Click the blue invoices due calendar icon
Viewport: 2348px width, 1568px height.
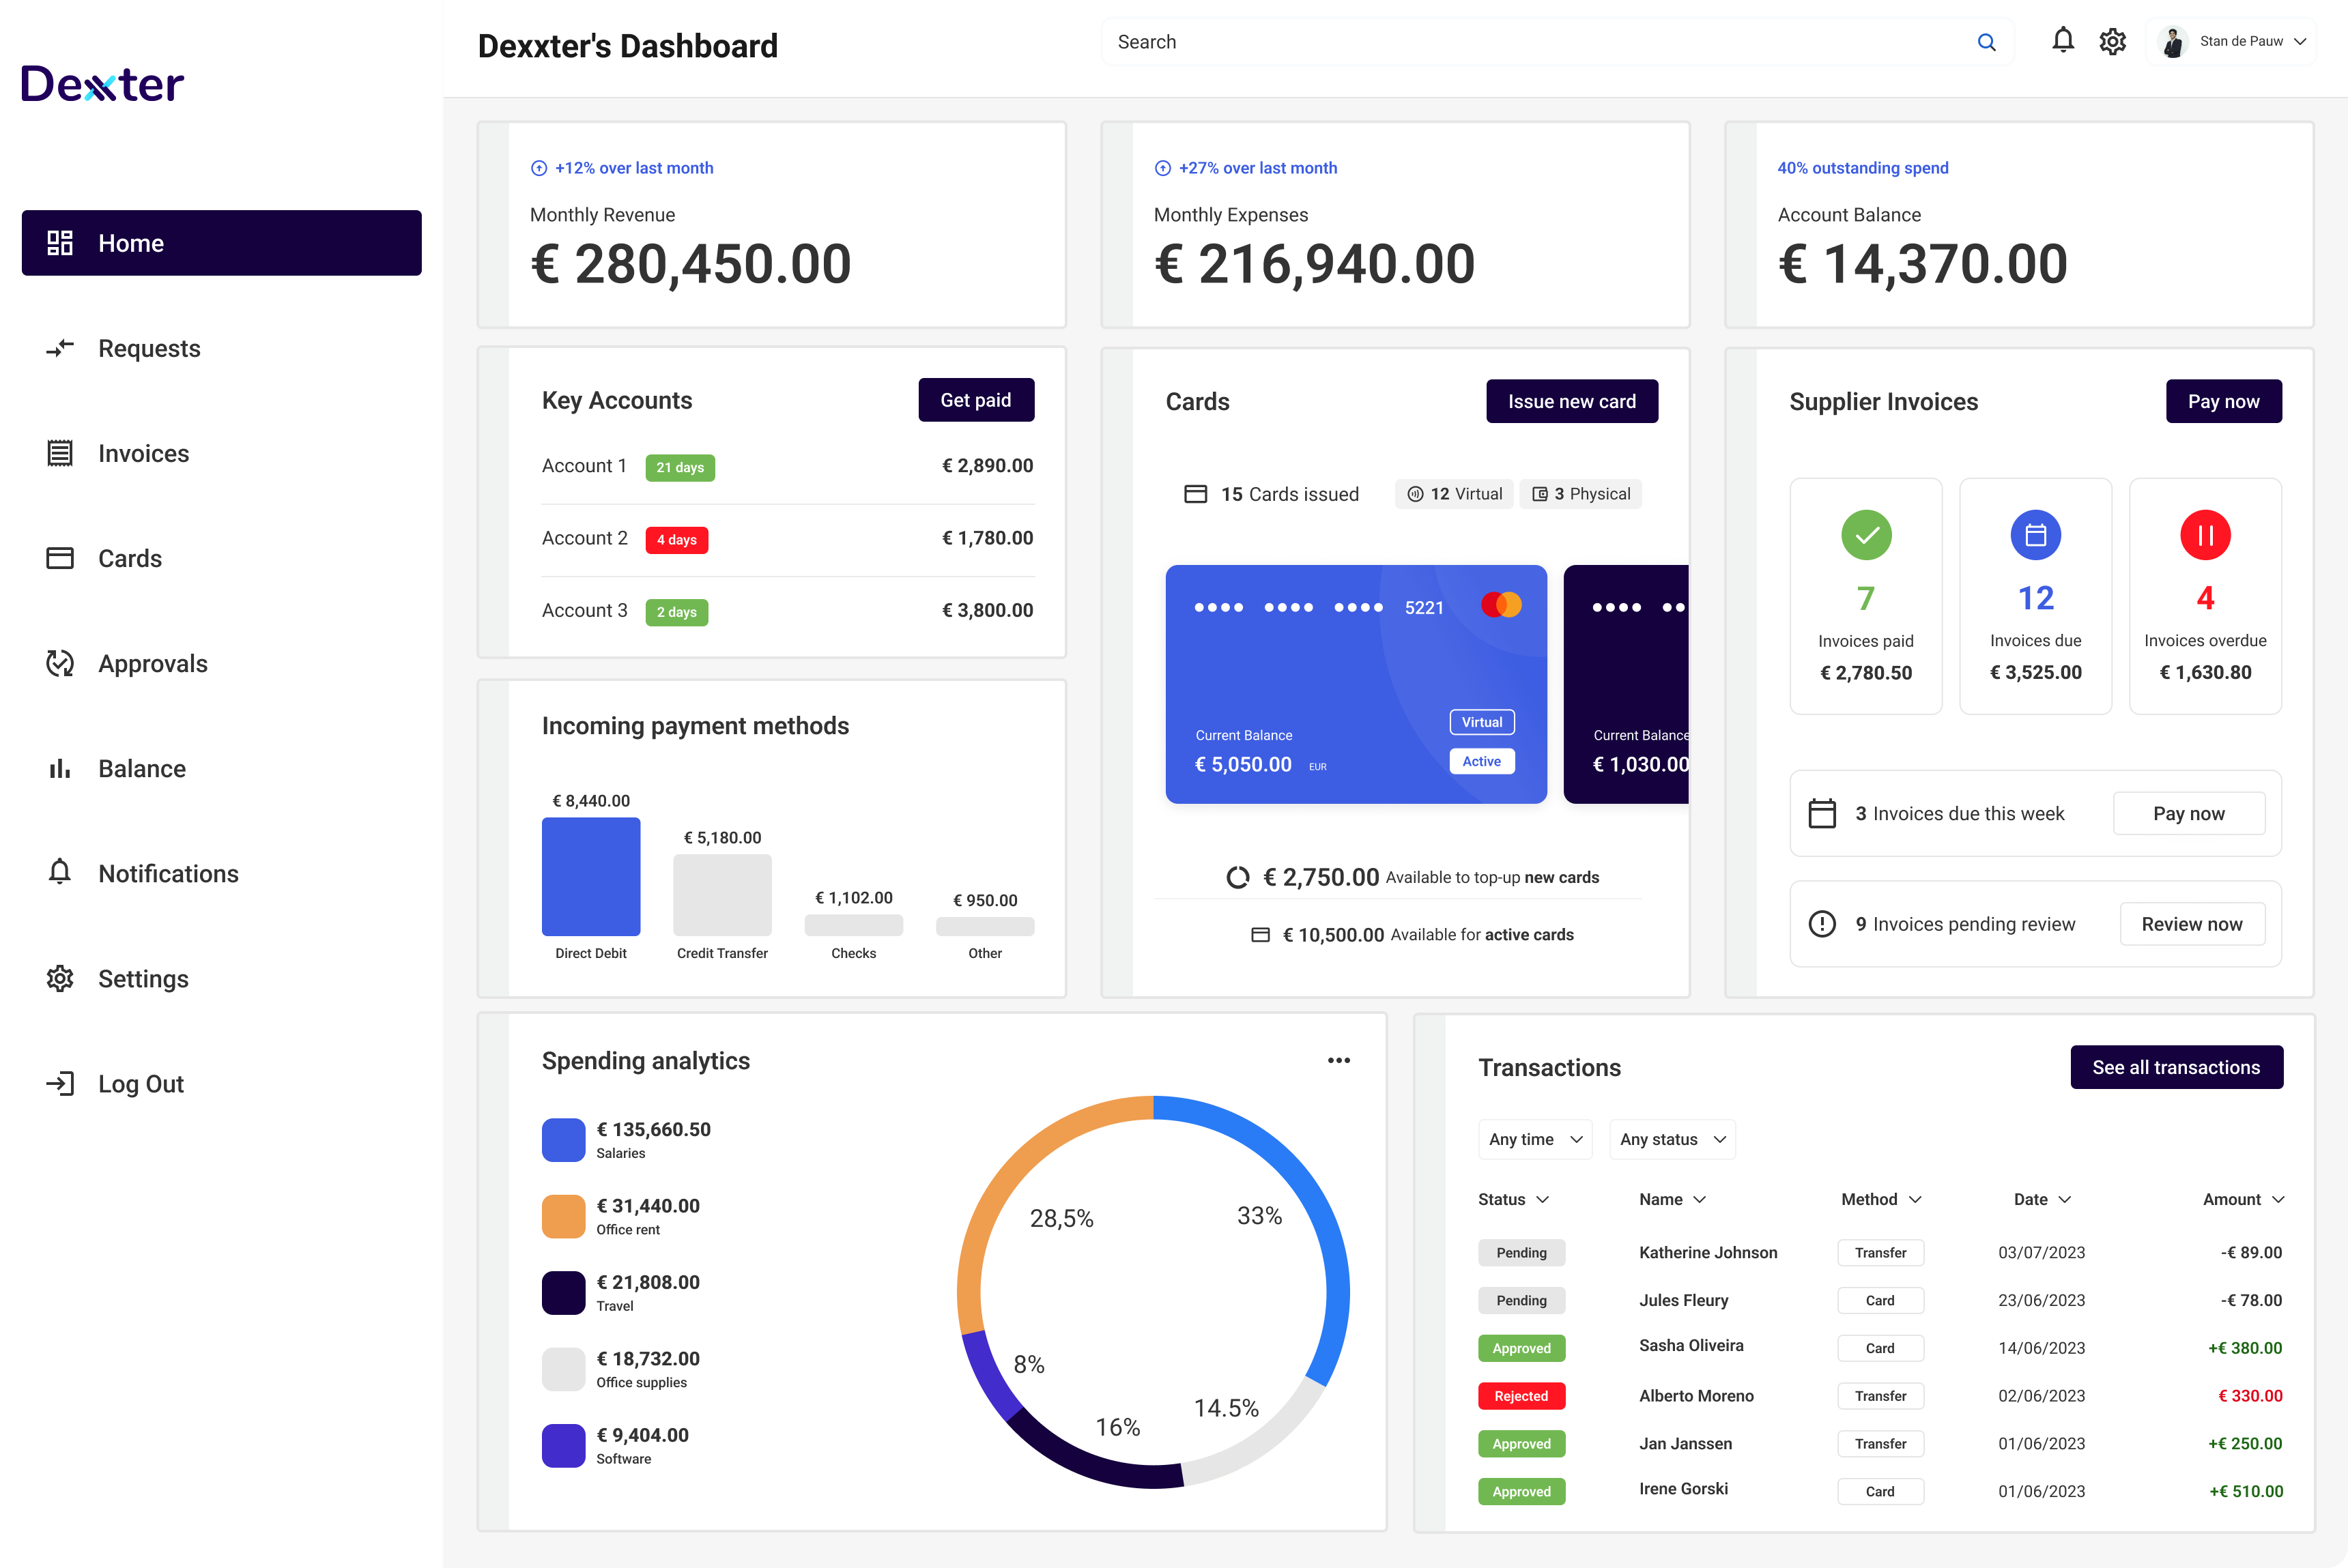(x=2035, y=535)
